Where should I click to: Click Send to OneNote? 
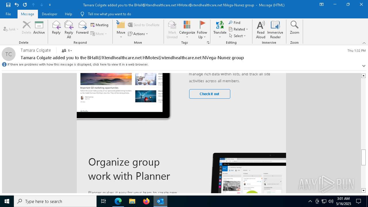(144, 25)
